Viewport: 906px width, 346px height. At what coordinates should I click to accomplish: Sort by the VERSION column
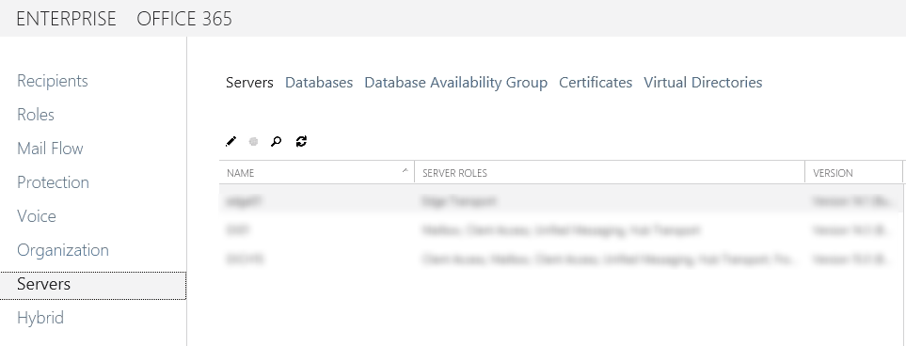click(x=854, y=173)
